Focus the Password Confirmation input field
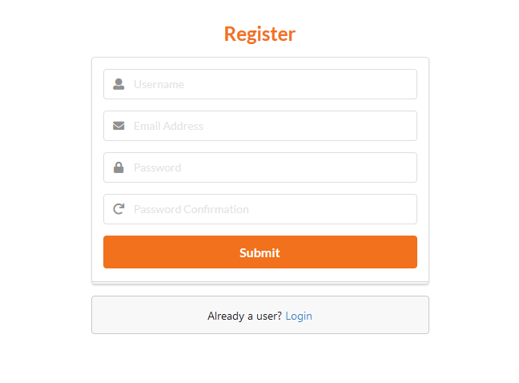 click(260, 209)
